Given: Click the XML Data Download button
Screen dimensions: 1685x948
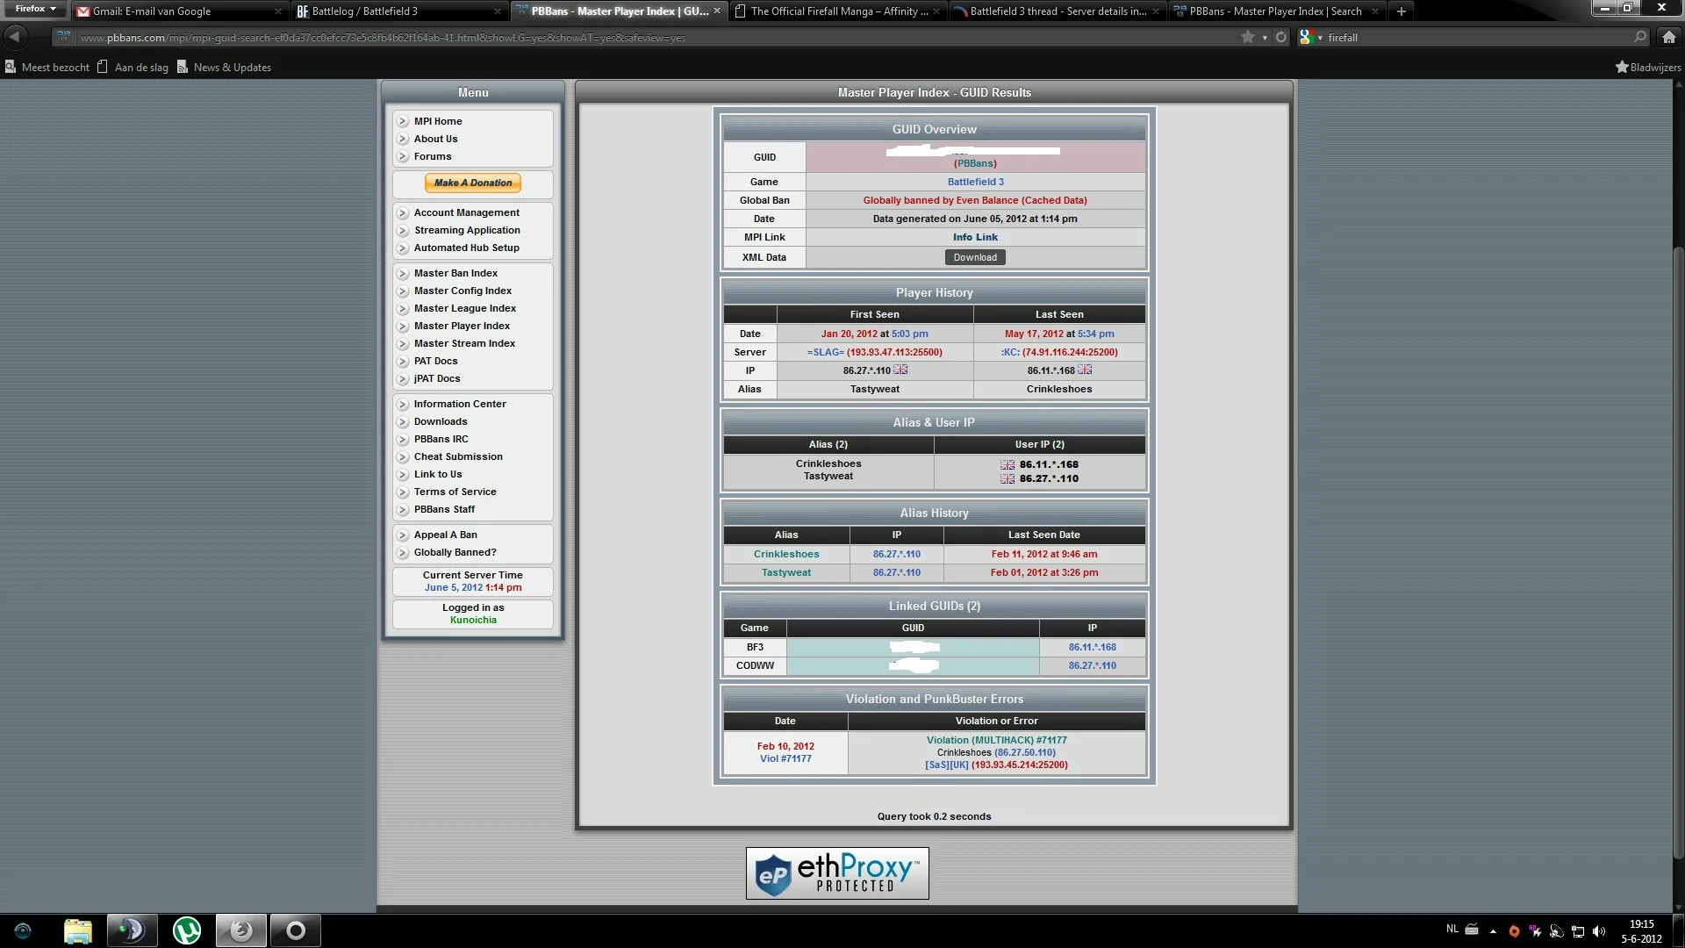Looking at the screenshot, I should coord(975,257).
